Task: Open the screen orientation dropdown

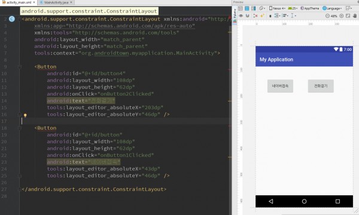Action: point(262,8)
